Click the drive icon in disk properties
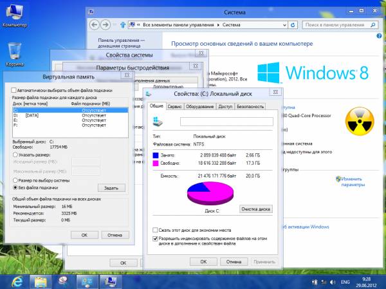Image resolution: width=386 pixels, height=289 pixels. click(158, 122)
